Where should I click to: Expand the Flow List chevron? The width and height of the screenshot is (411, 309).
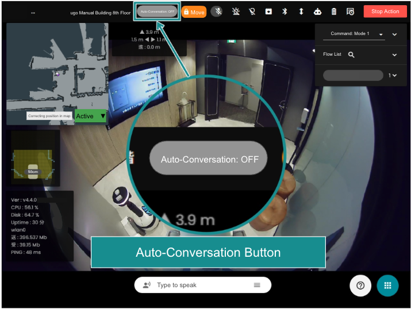[x=394, y=55]
